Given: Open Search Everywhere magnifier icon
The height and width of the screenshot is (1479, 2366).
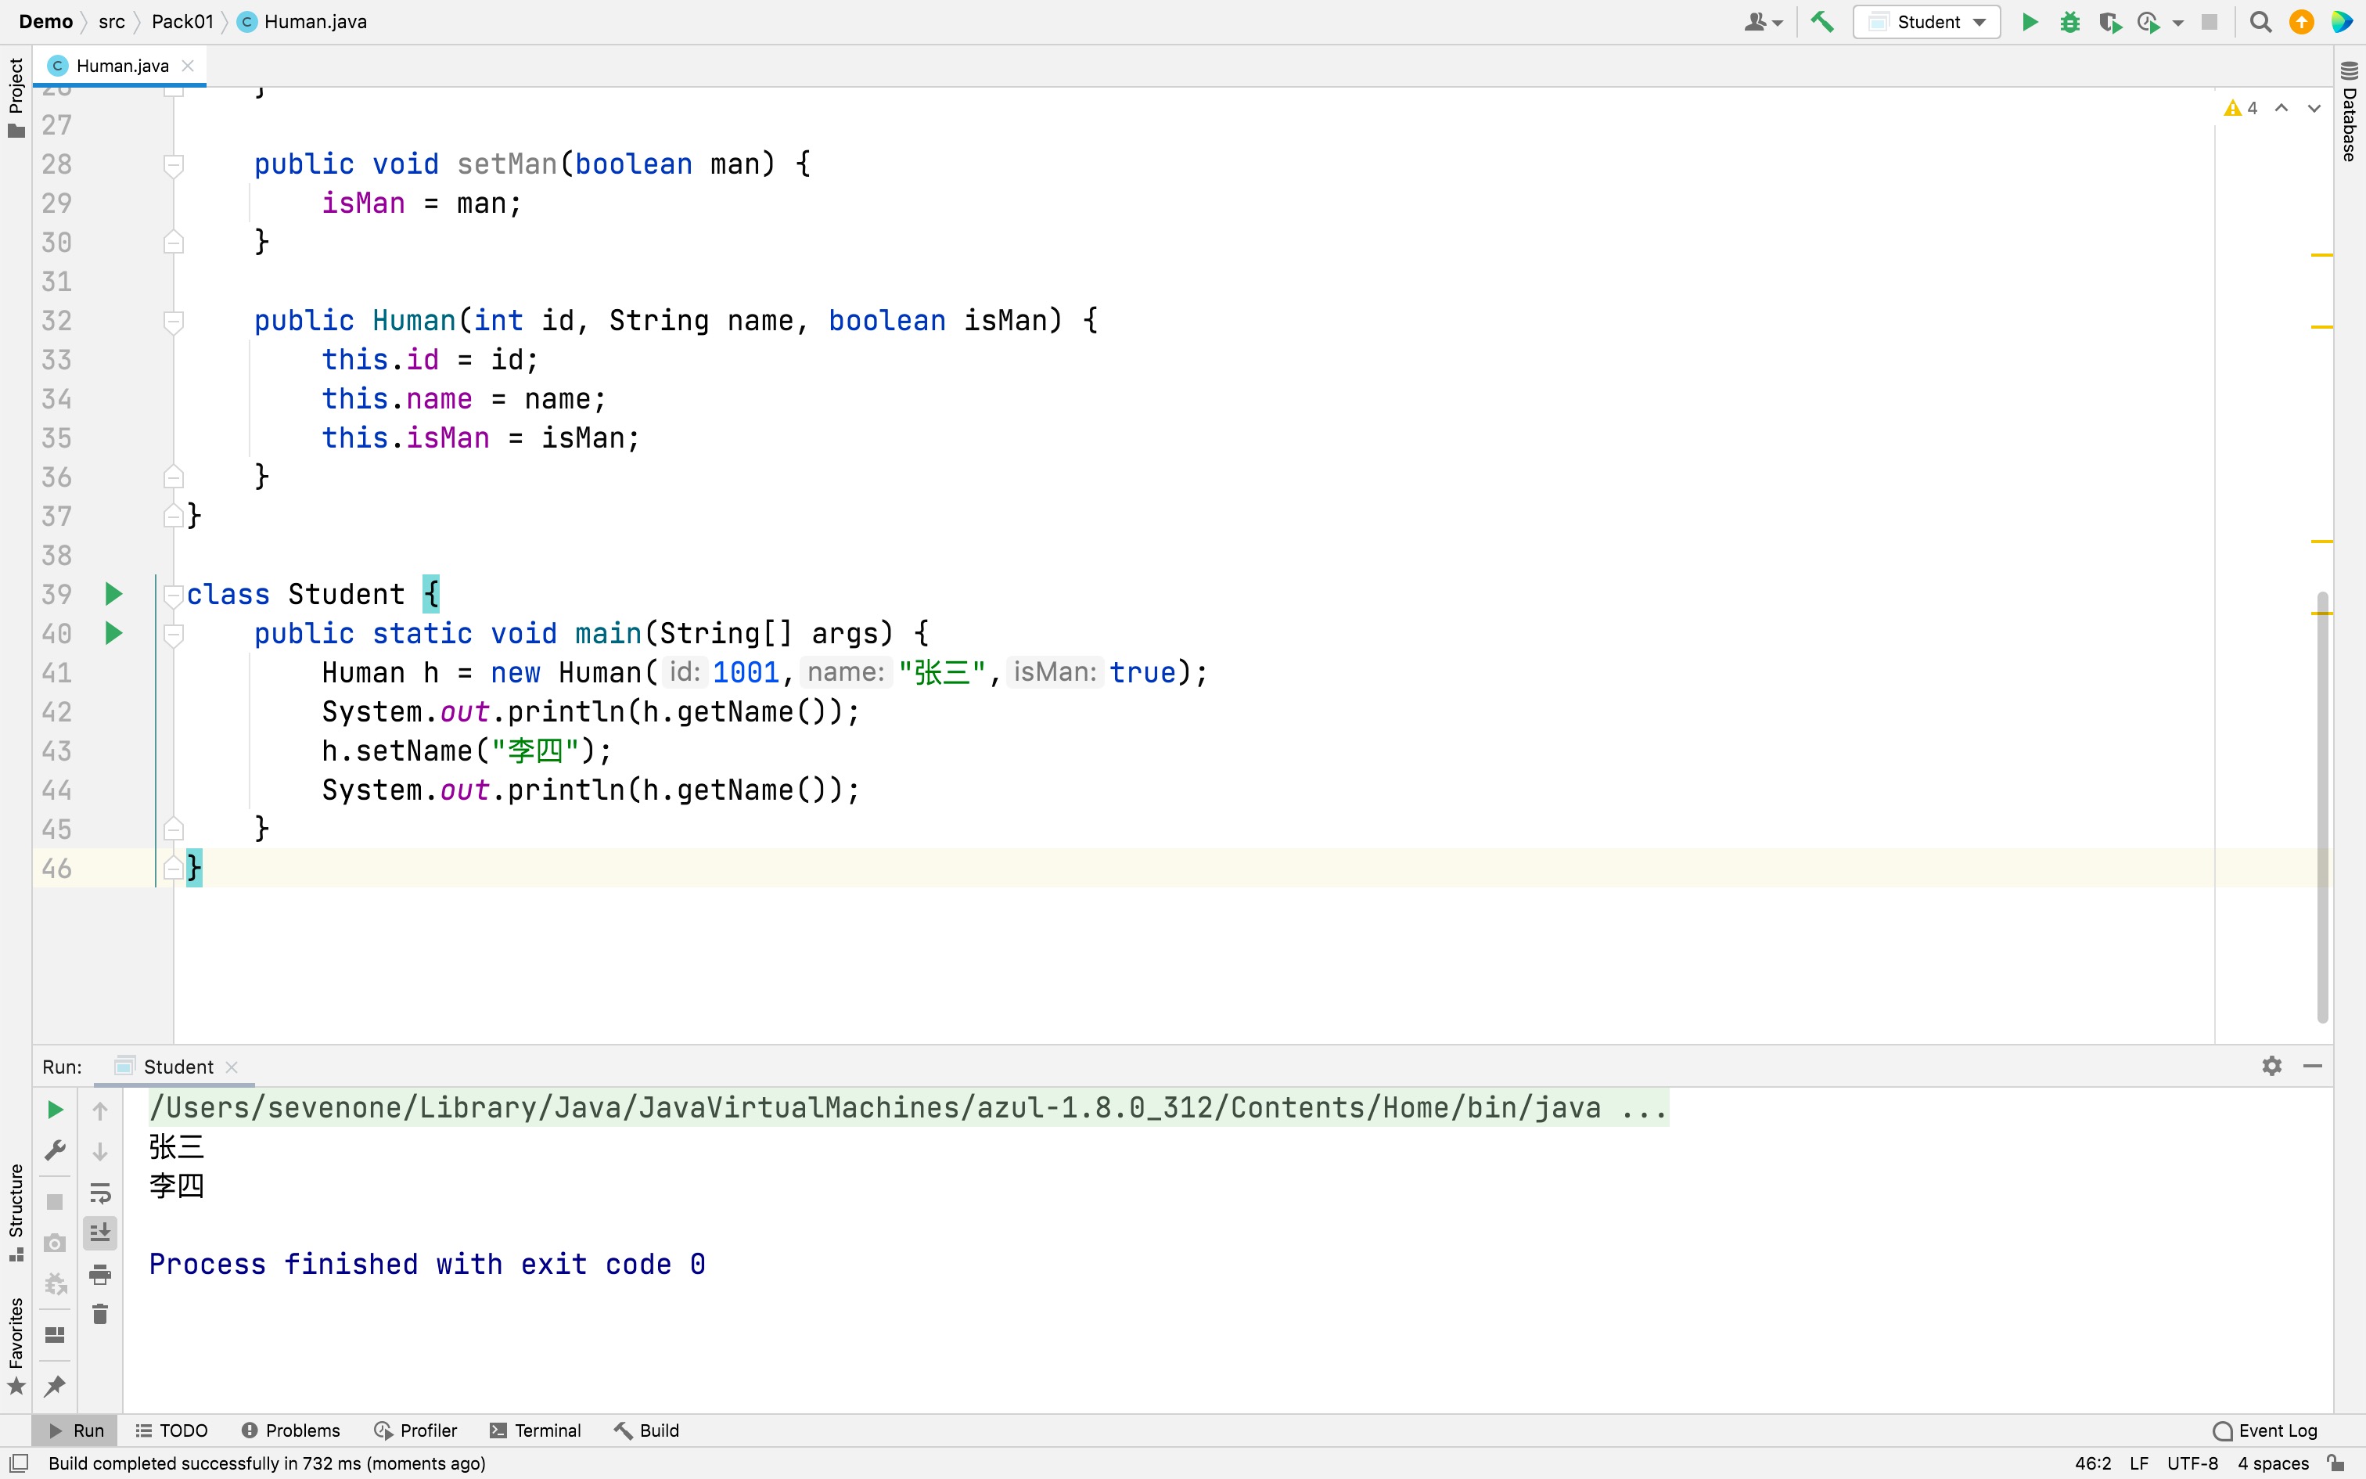Looking at the screenshot, I should coord(2260,22).
